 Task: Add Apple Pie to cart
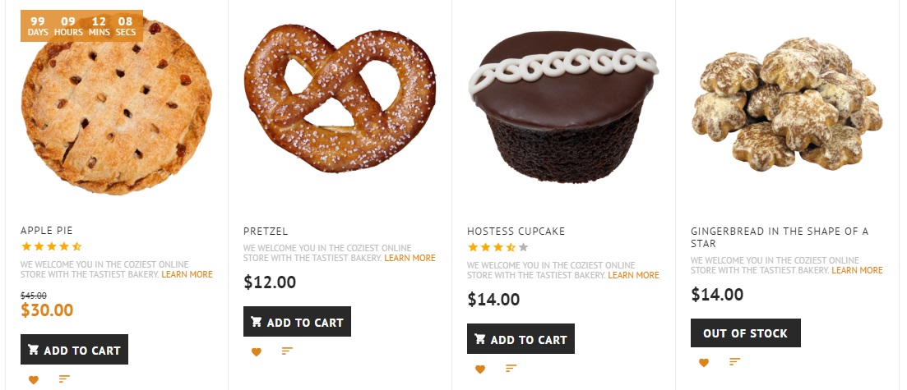[x=74, y=350]
